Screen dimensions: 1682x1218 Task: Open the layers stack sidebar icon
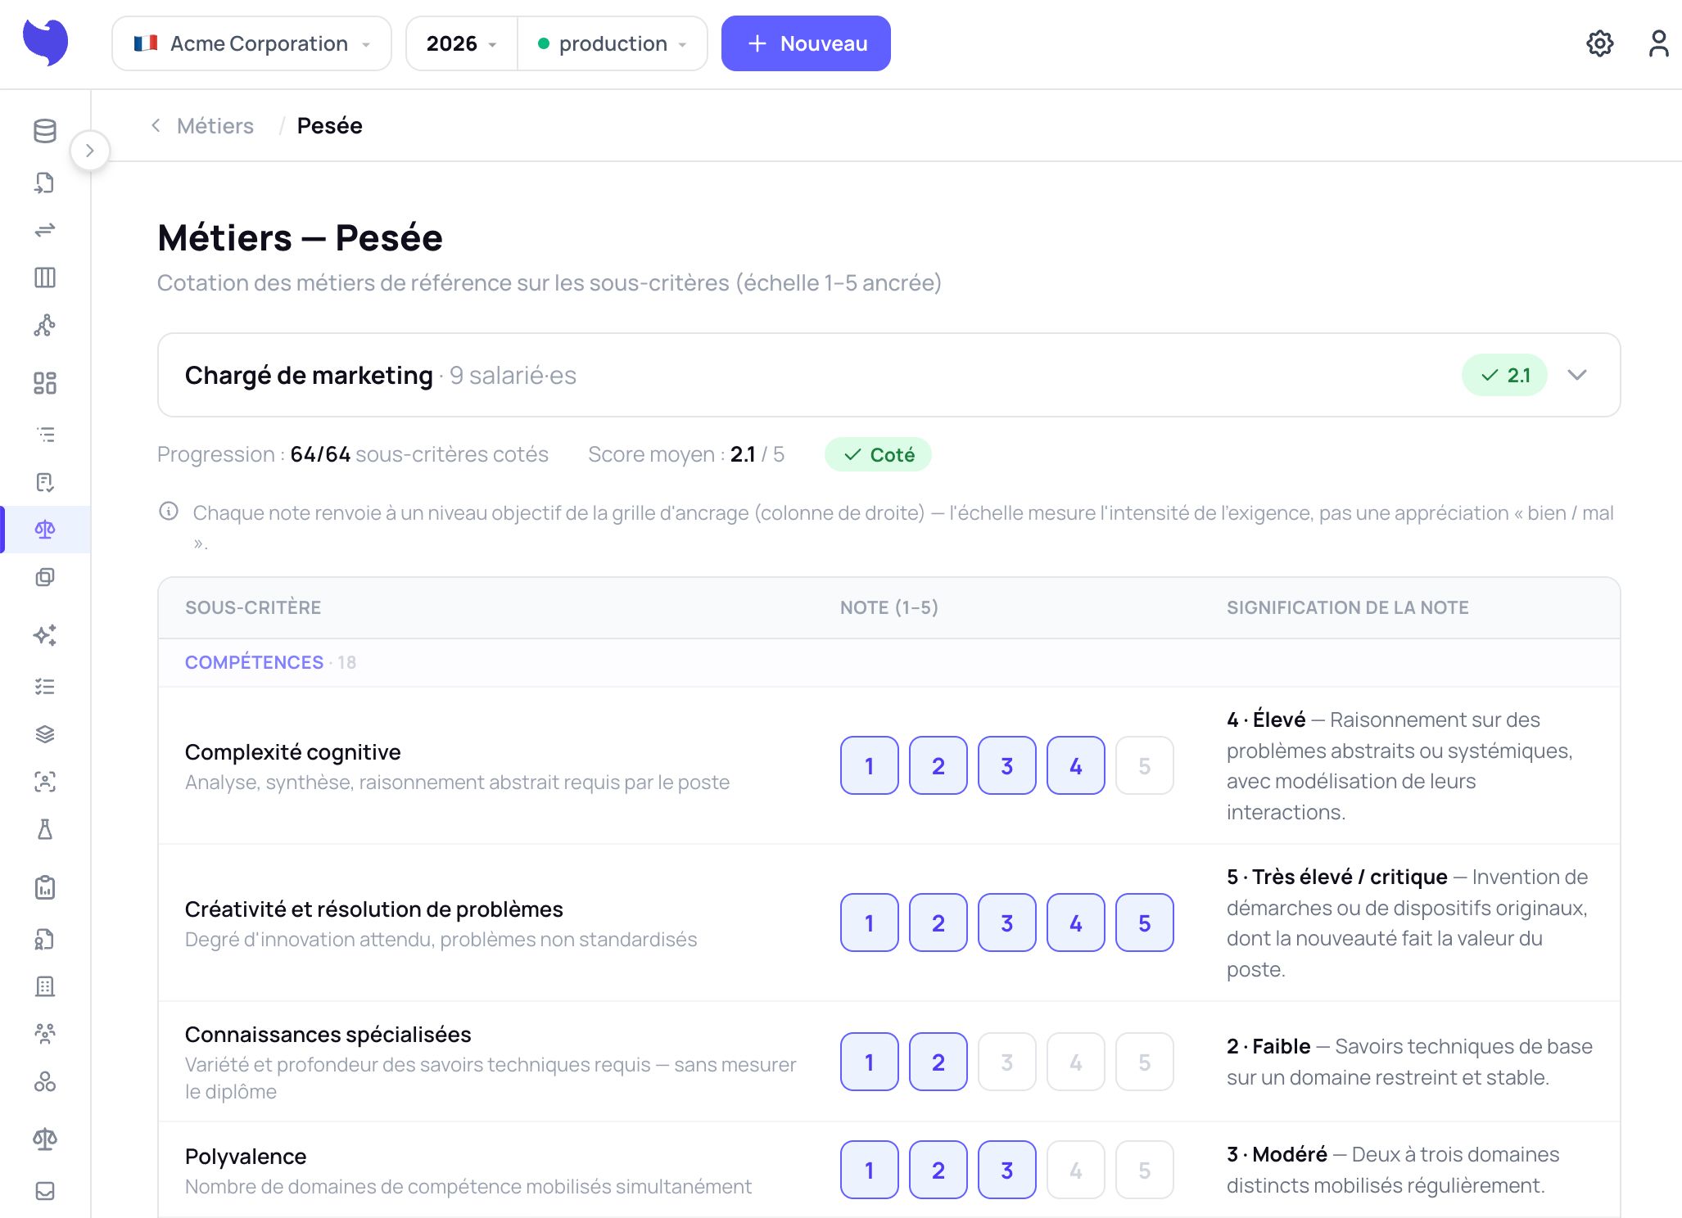coord(45,734)
